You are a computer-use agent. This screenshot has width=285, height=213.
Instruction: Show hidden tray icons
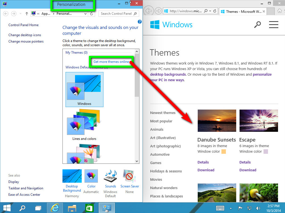pos(231,208)
